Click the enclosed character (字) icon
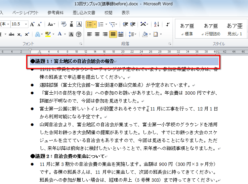Viewport: 248px width, 184px height. (79, 34)
